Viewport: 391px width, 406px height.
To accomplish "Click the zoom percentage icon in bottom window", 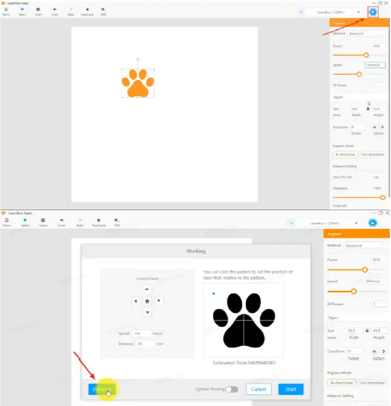I will tap(116, 220).
